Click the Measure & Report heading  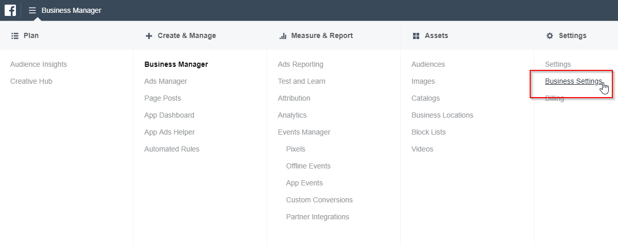tap(322, 36)
